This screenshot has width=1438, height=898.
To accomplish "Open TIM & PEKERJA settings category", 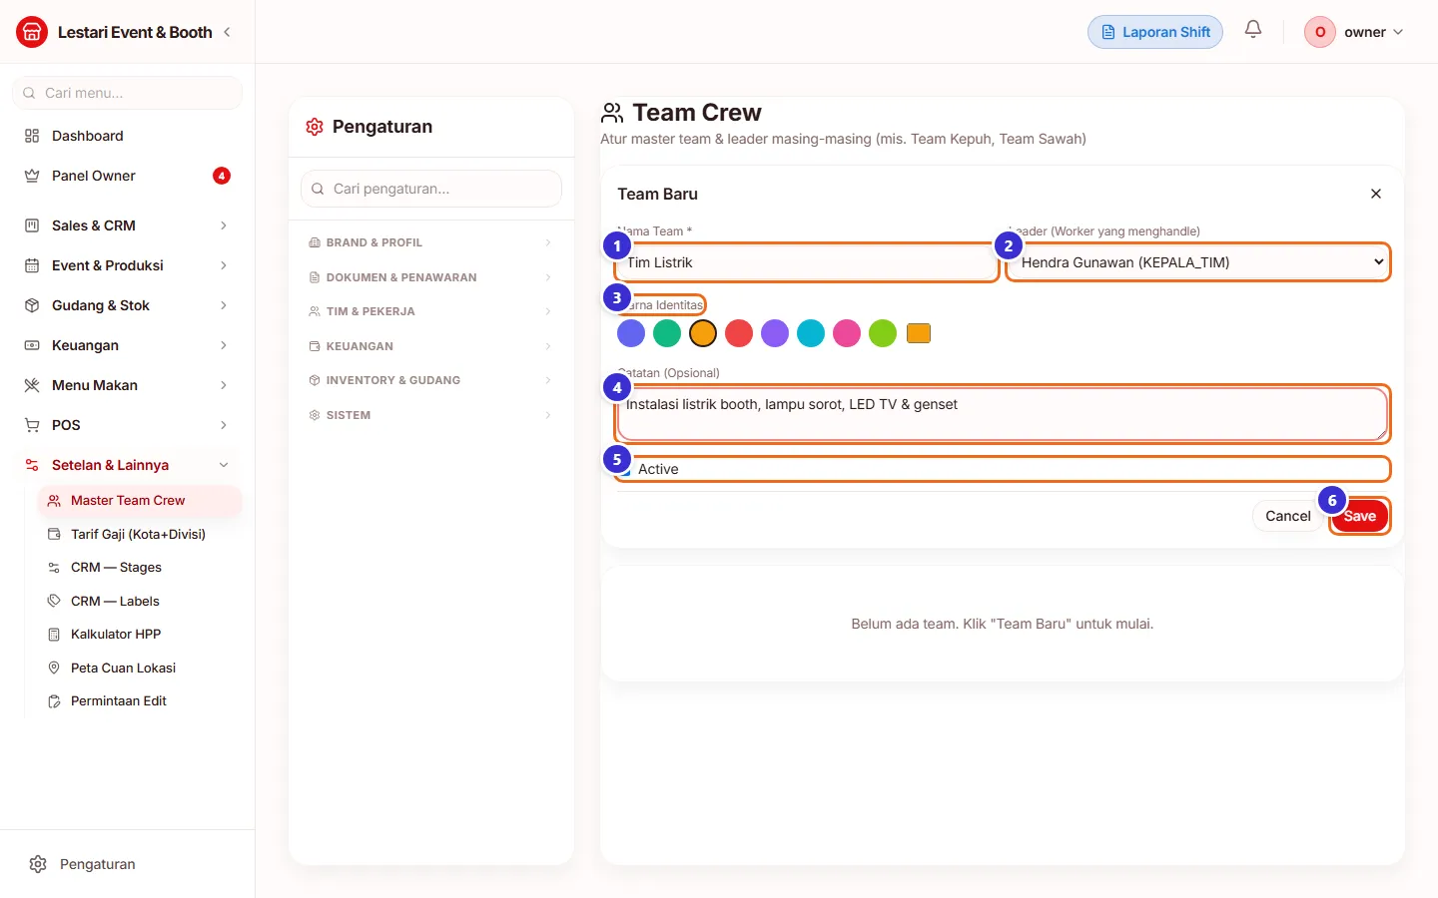I will 431,311.
